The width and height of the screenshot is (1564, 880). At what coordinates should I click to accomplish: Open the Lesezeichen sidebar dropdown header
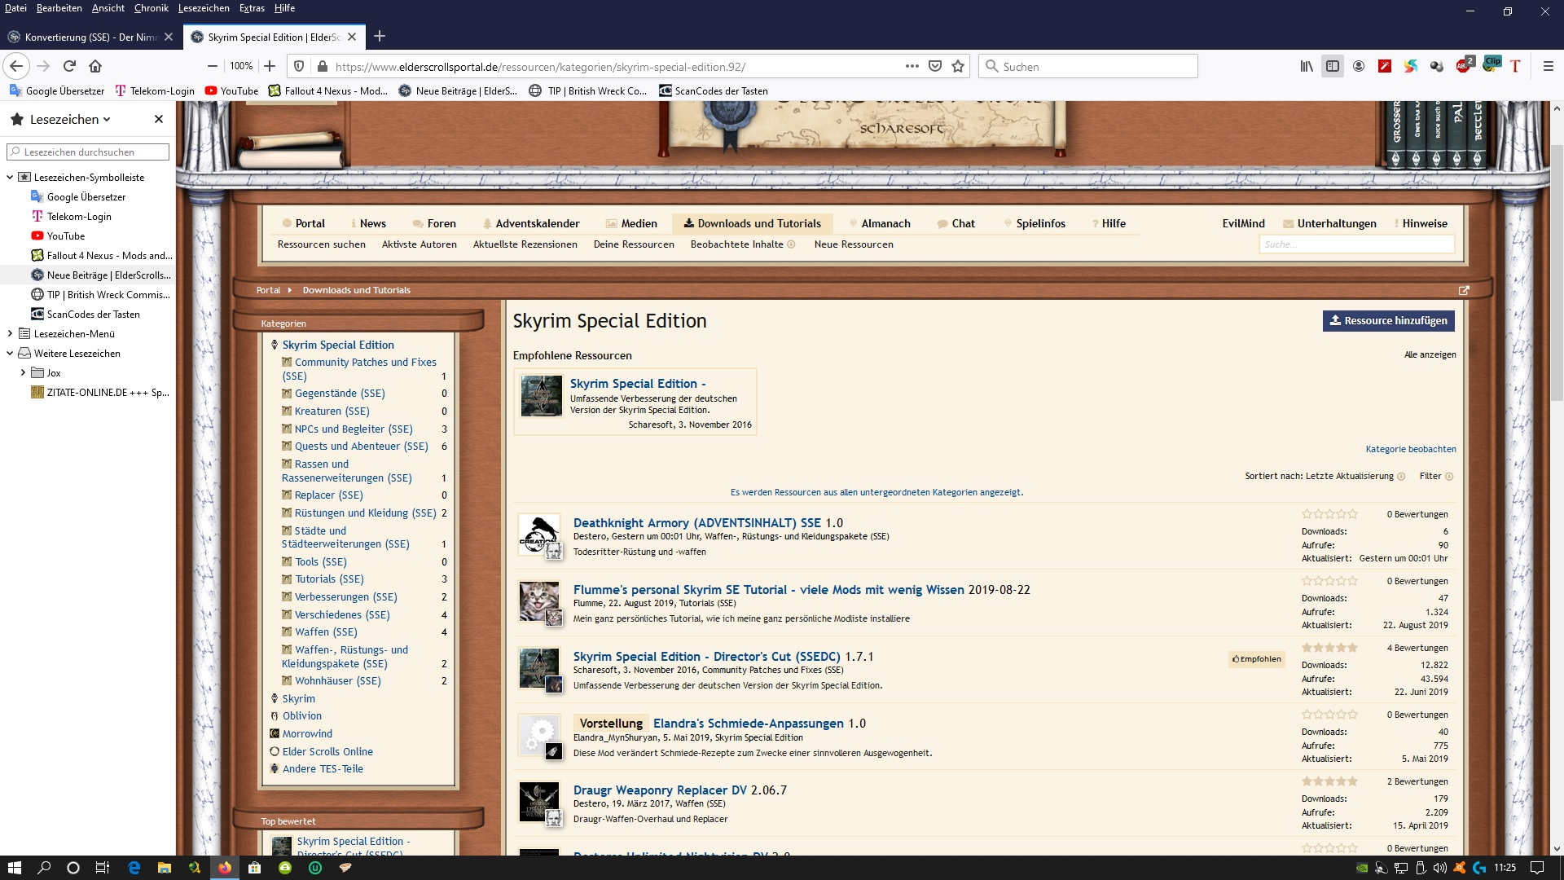[69, 119]
